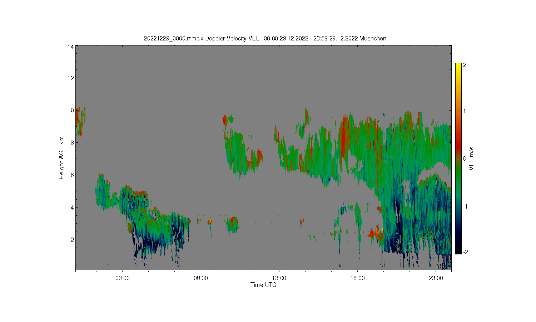The height and width of the screenshot is (322, 536).
Task: Click the 08:00 time tick label
Action: point(201,278)
